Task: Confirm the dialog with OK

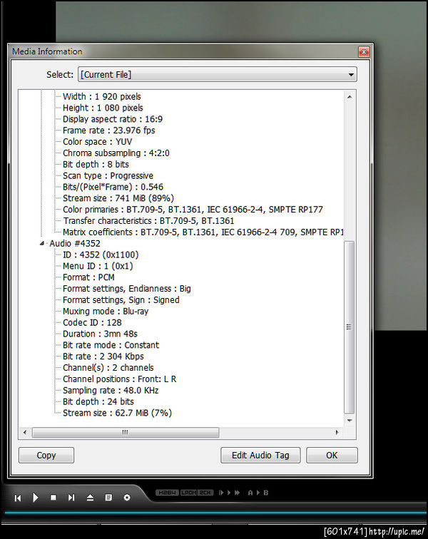Action: pos(332,456)
